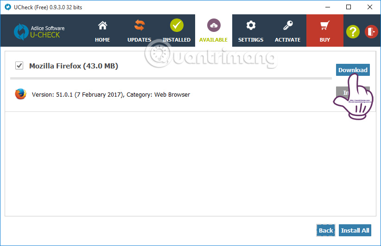Select the cloud download Available icon
The height and width of the screenshot is (246, 381).
213,25
